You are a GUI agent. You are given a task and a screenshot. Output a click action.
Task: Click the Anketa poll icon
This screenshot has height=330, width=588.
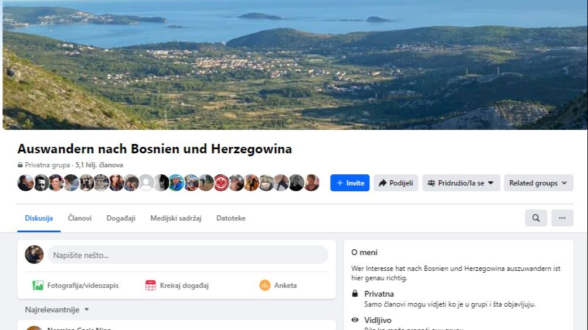(265, 286)
